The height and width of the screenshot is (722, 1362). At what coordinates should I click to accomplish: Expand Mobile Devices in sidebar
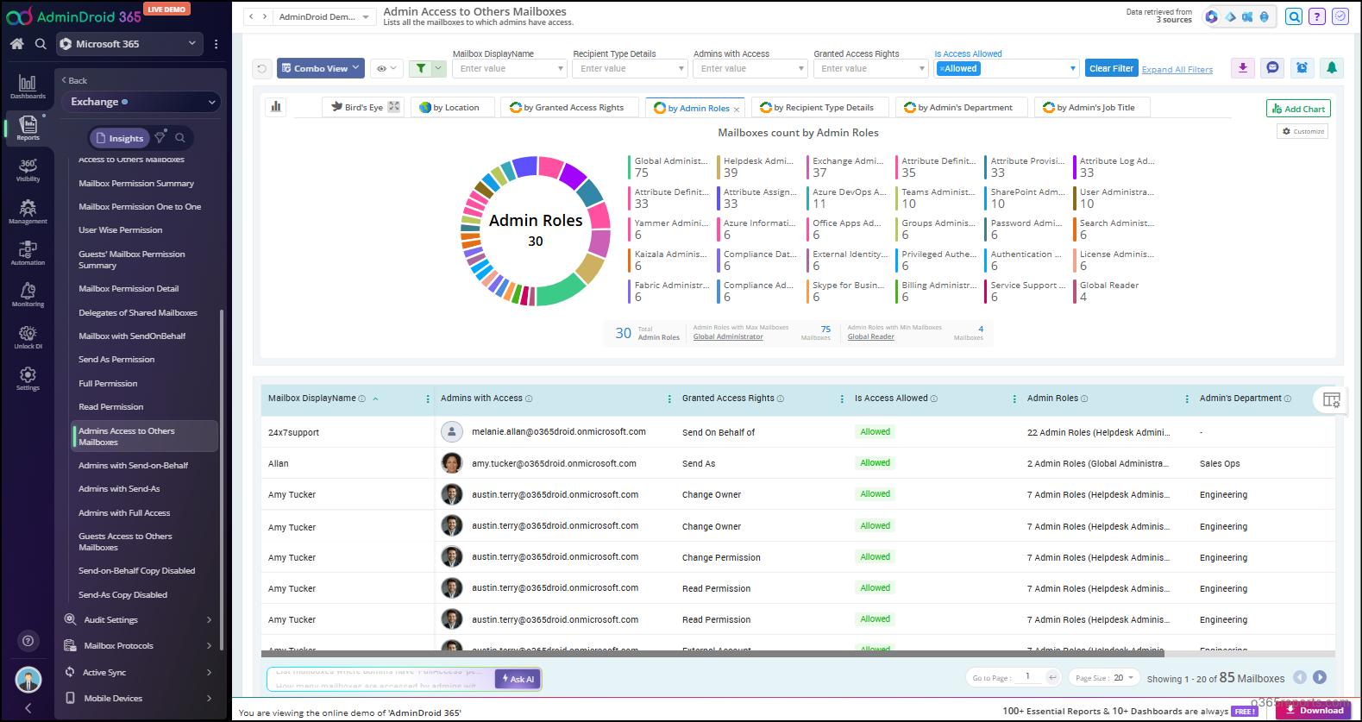tap(138, 699)
